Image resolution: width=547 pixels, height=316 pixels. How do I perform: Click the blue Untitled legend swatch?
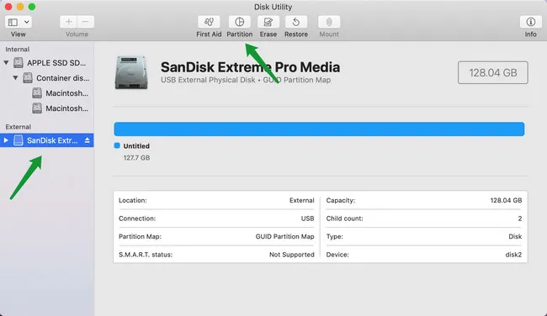[117, 145]
